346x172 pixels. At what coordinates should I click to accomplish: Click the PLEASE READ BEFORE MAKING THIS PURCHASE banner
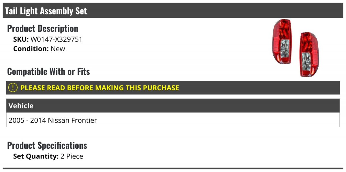click(x=173, y=88)
